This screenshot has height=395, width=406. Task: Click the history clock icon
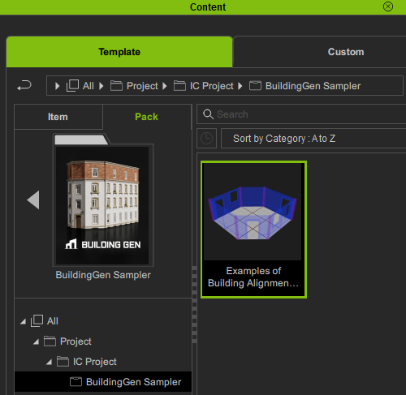point(206,139)
